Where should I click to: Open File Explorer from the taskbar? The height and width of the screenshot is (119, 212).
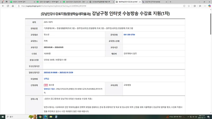[x=51, y=117]
